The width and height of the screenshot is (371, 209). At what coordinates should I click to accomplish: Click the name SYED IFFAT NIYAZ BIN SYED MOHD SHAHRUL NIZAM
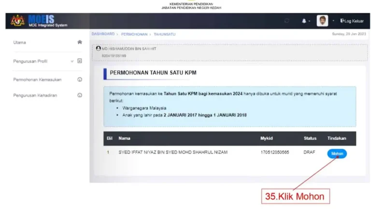pyautogui.click(x=173, y=152)
